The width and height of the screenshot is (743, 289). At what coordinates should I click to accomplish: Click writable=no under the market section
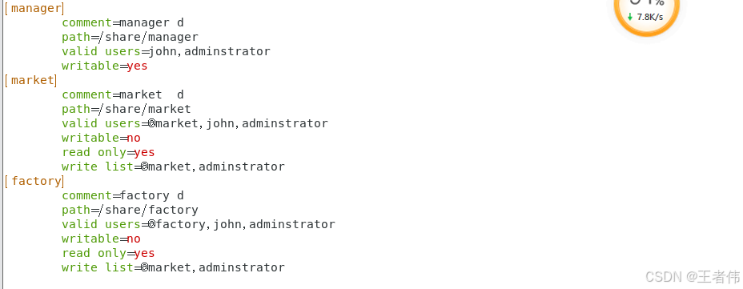point(101,138)
